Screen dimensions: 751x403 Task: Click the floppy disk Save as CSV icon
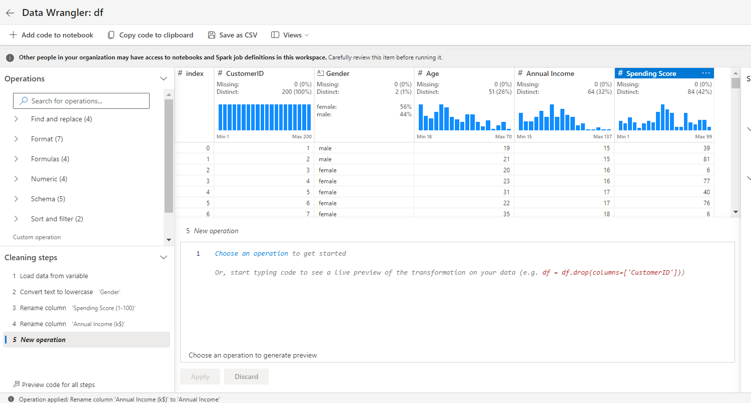click(x=212, y=35)
